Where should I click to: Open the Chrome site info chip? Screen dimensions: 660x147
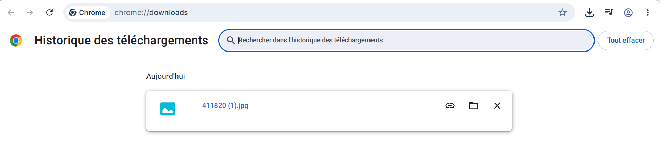click(x=87, y=13)
